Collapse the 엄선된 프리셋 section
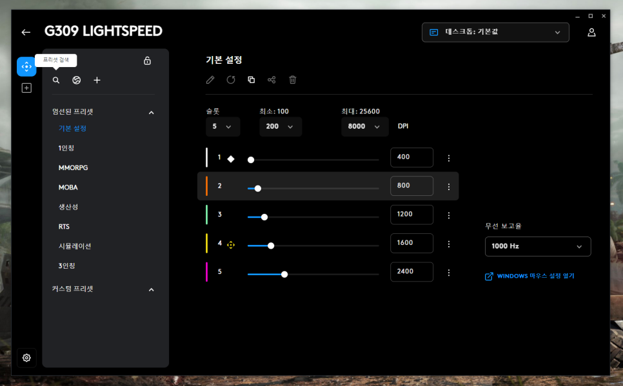Screen dimensions: 623x386 pos(151,113)
